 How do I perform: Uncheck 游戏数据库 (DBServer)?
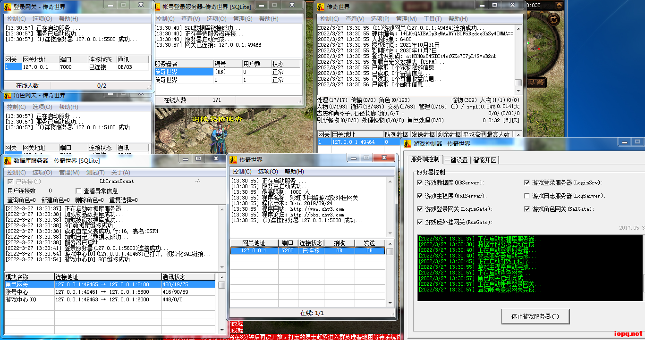coord(420,182)
